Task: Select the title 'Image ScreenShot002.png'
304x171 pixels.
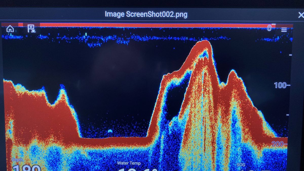Action: pos(146,14)
